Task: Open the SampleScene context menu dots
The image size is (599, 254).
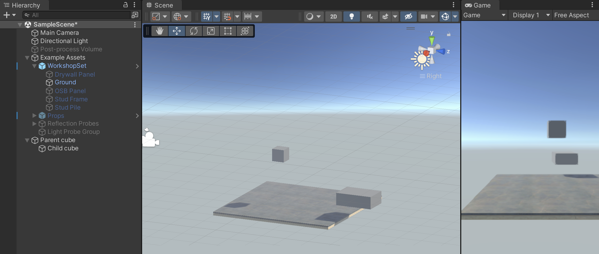Action: point(135,24)
